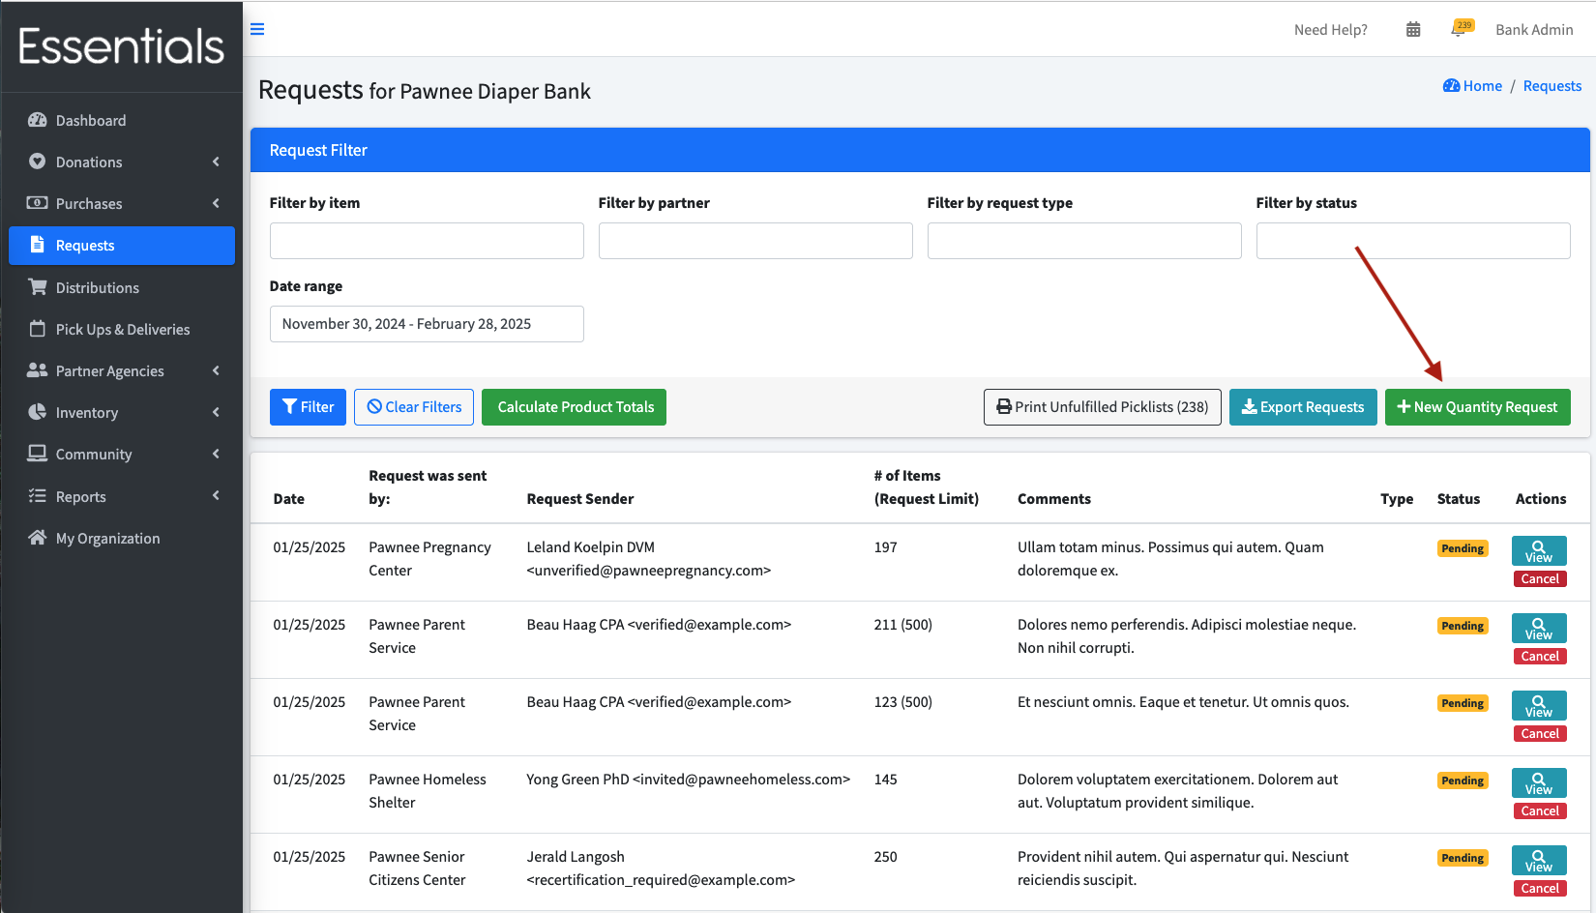Click the Pick Ups & Deliveries calendar icon
Screen dimensions: 1596x913
coord(38,329)
